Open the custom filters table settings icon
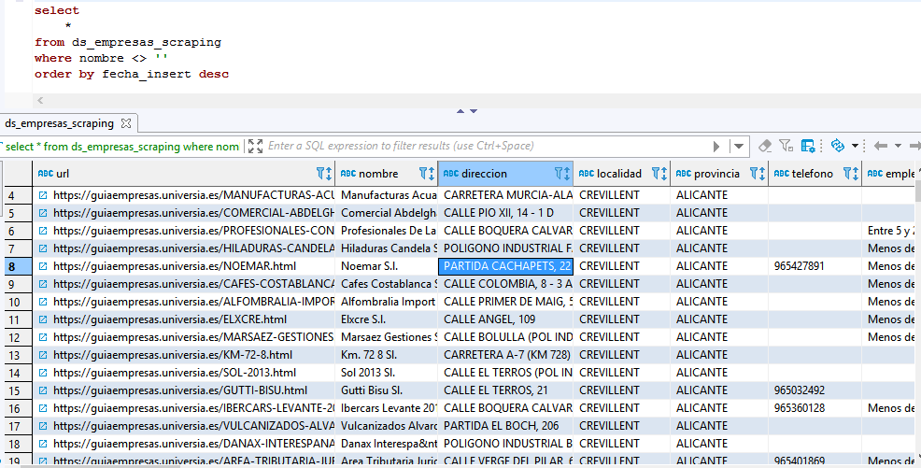 pos(808,146)
